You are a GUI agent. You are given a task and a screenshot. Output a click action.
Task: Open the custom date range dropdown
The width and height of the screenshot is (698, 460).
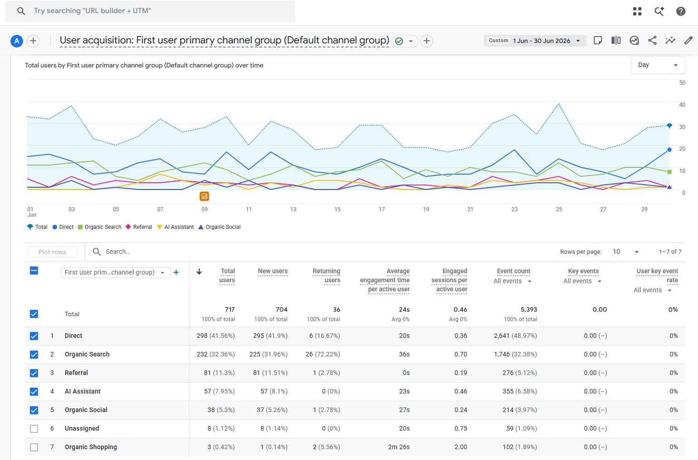click(534, 41)
